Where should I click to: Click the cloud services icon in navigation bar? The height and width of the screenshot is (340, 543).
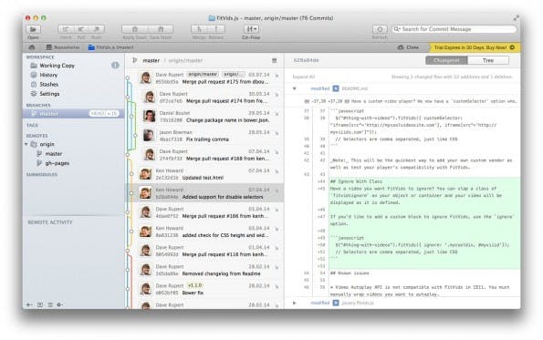32,47
